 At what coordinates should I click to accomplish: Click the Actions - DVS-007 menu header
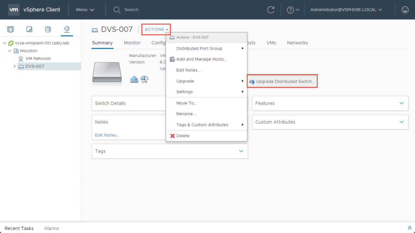[x=207, y=38]
